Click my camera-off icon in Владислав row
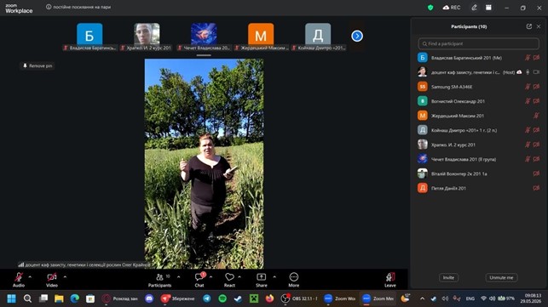The image size is (548, 307). click(x=536, y=58)
